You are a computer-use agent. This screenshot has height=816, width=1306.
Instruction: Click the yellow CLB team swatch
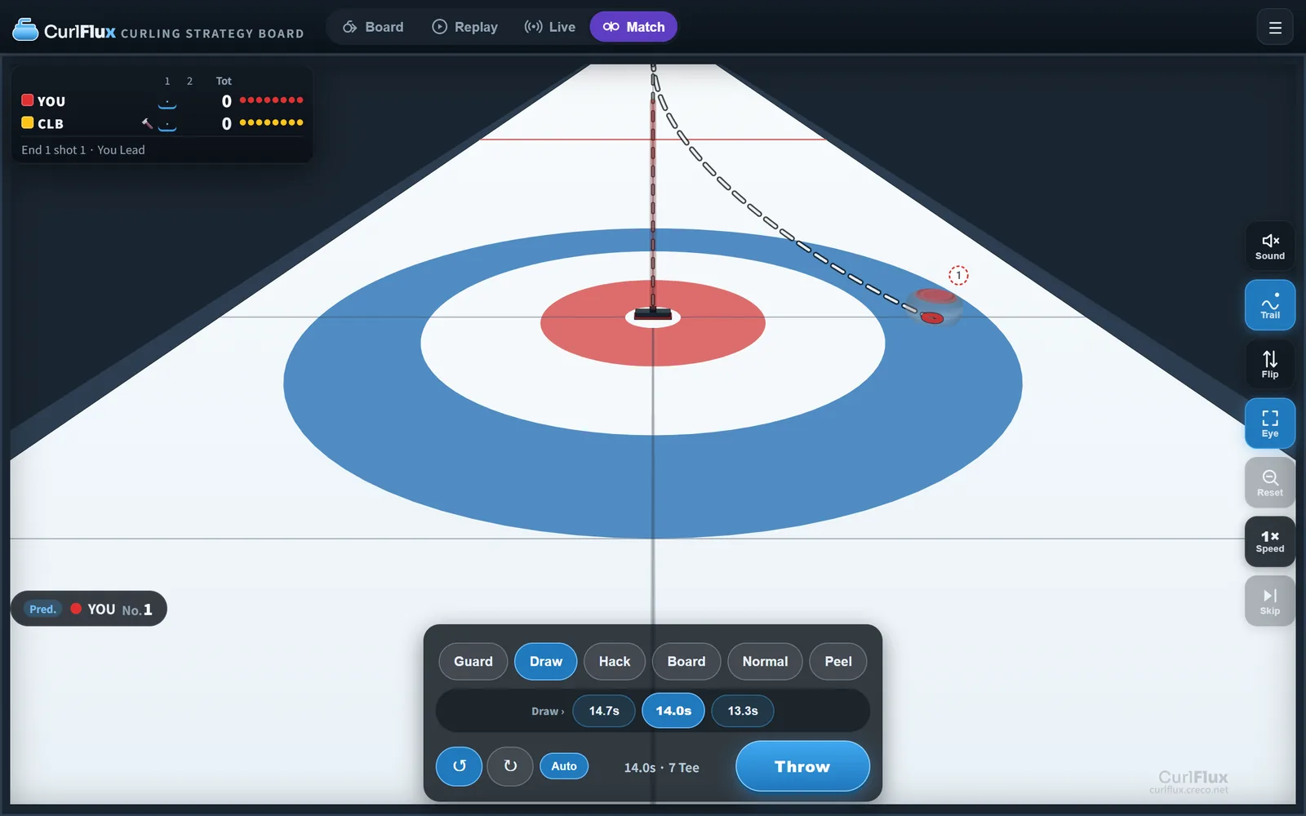point(28,123)
